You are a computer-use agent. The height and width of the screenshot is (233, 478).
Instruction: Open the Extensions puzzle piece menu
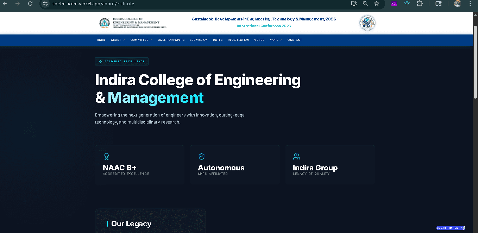click(420, 4)
